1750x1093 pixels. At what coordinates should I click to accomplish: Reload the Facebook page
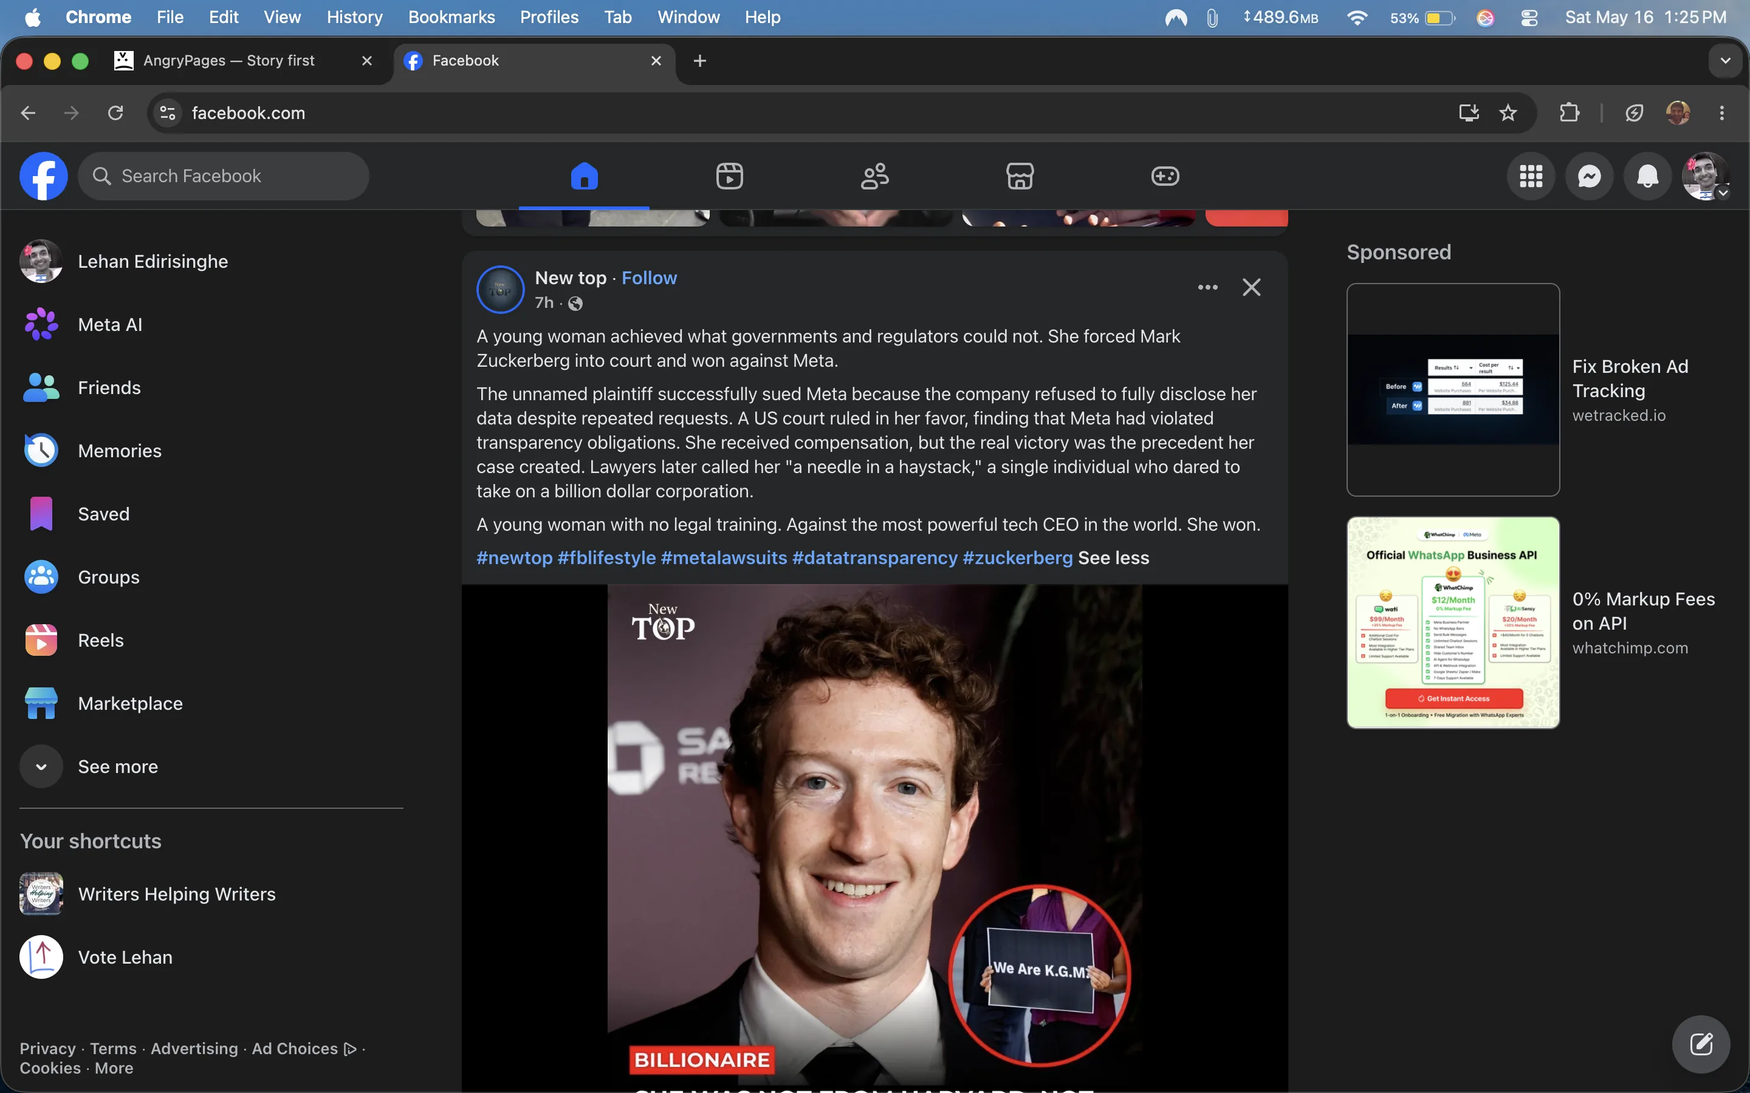coord(115,113)
